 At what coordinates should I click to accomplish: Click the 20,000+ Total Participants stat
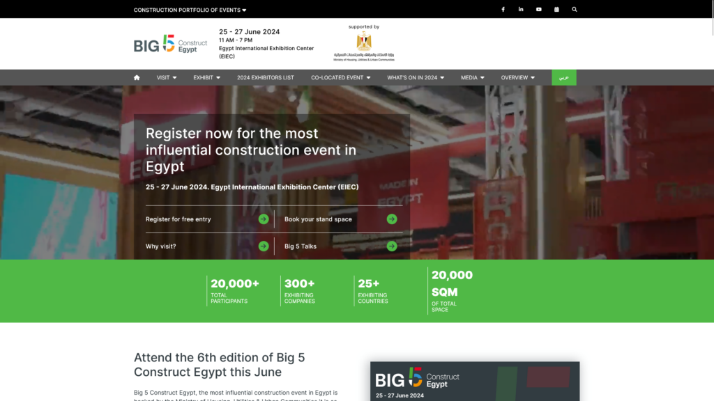pyautogui.click(x=234, y=291)
